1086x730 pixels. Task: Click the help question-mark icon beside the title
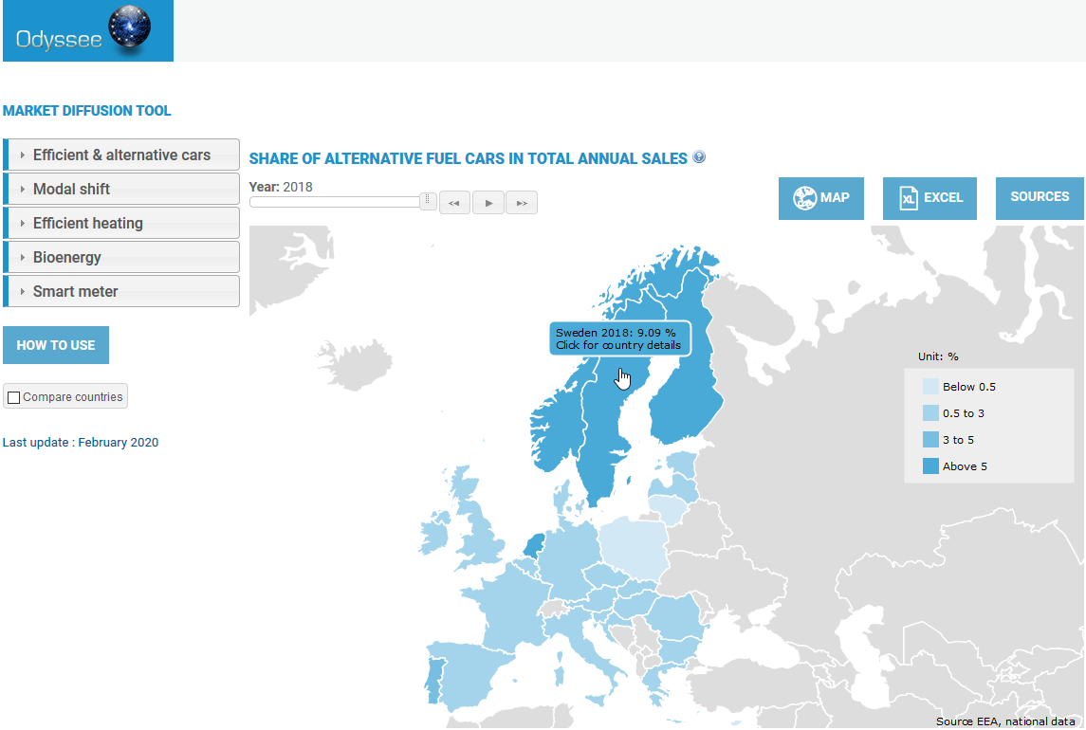[699, 156]
